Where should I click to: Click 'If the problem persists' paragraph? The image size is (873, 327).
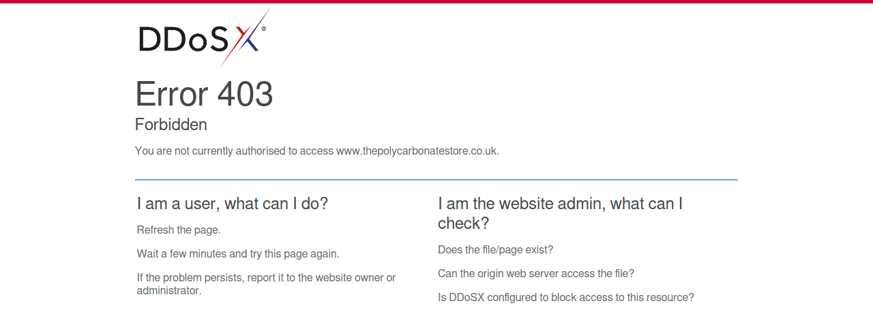coord(267,284)
